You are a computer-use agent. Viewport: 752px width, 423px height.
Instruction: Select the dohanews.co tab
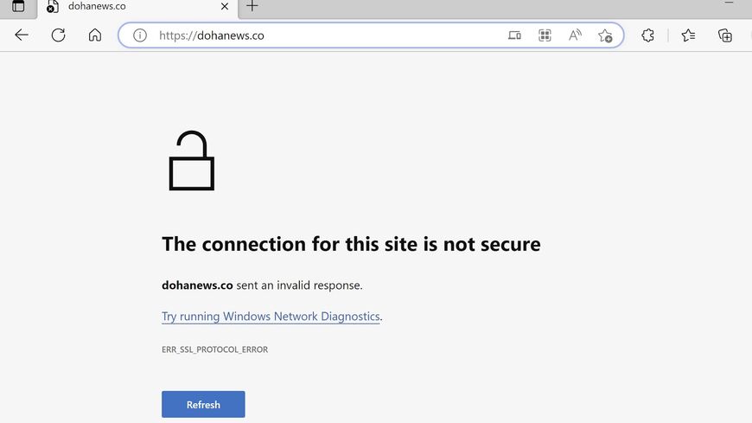pyautogui.click(x=130, y=6)
